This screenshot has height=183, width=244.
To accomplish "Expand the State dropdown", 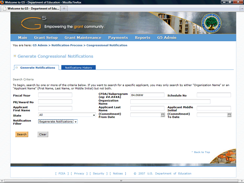I will tap(94, 115).
